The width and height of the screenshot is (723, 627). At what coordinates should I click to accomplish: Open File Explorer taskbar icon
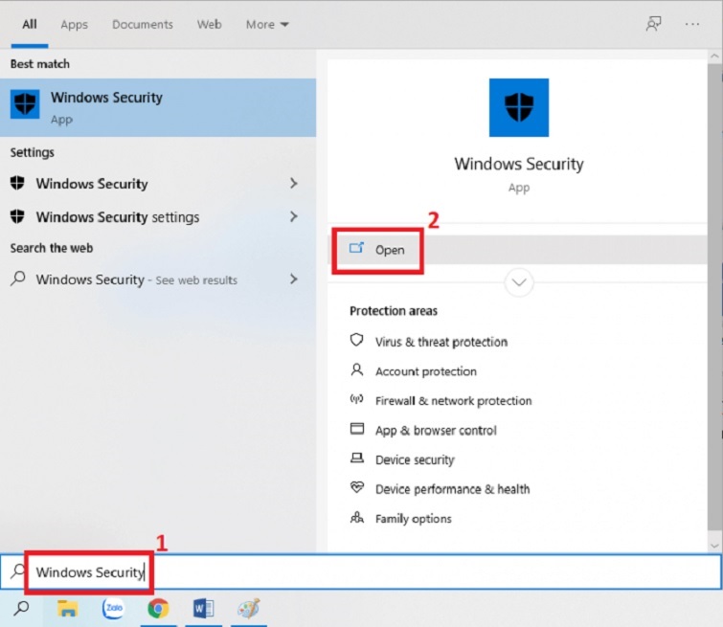coord(67,609)
